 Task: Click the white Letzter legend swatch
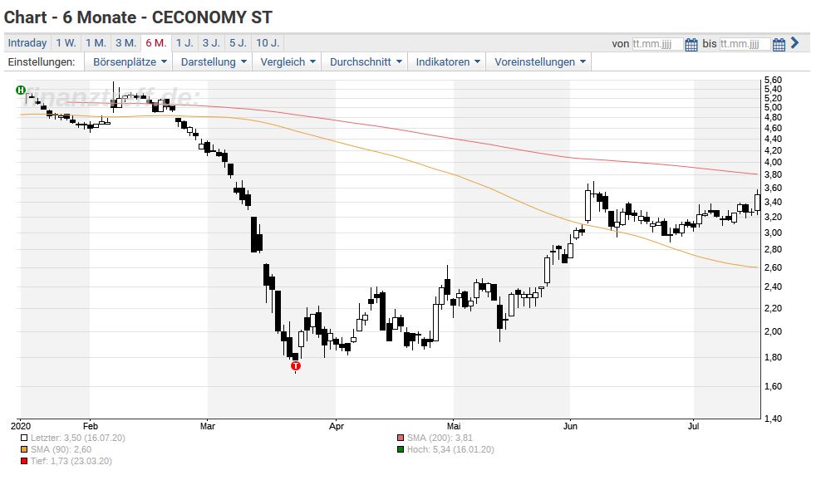pos(24,438)
